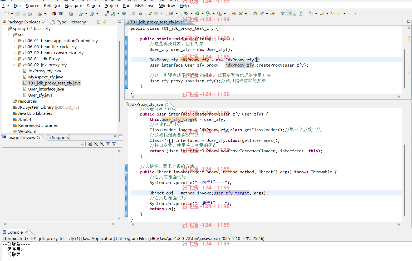
Task: Click Next Annotation down-arrow icon
Action: click(310, 13)
